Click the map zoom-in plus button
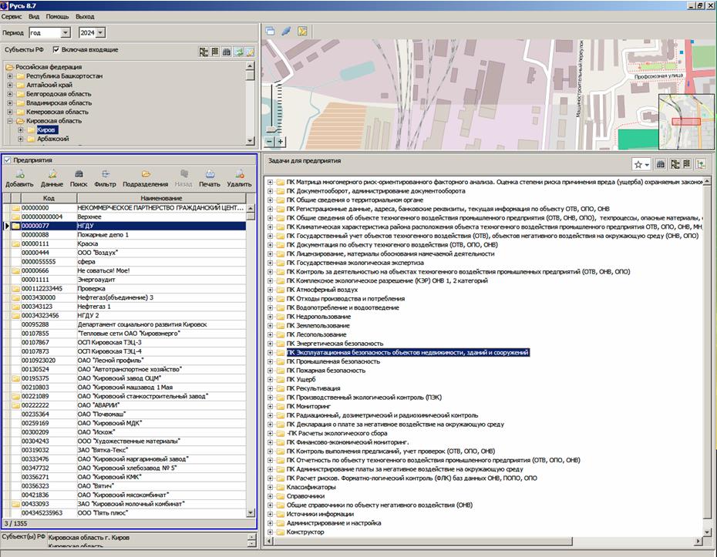717x557 pixels. [x=280, y=142]
